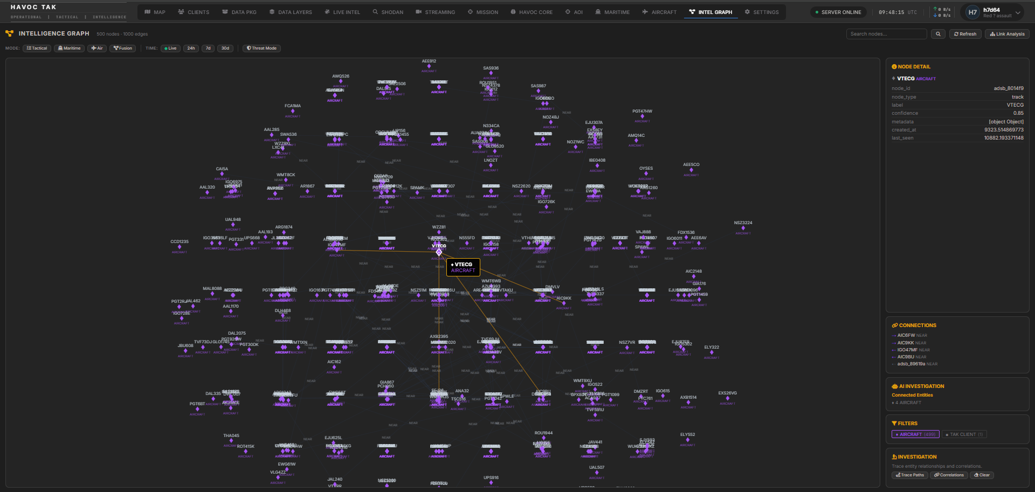
Task: Toggle Threat Mode
Action: pos(261,48)
